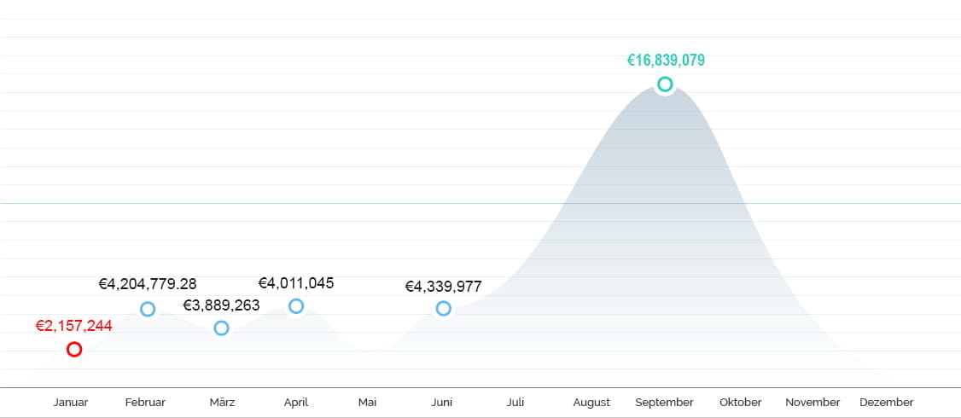The width and height of the screenshot is (961, 418).
Task: Select the €4,204,779.28 value label
Action: 148,284
